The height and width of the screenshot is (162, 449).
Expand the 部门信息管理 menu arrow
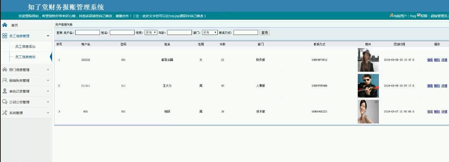tap(48, 70)
